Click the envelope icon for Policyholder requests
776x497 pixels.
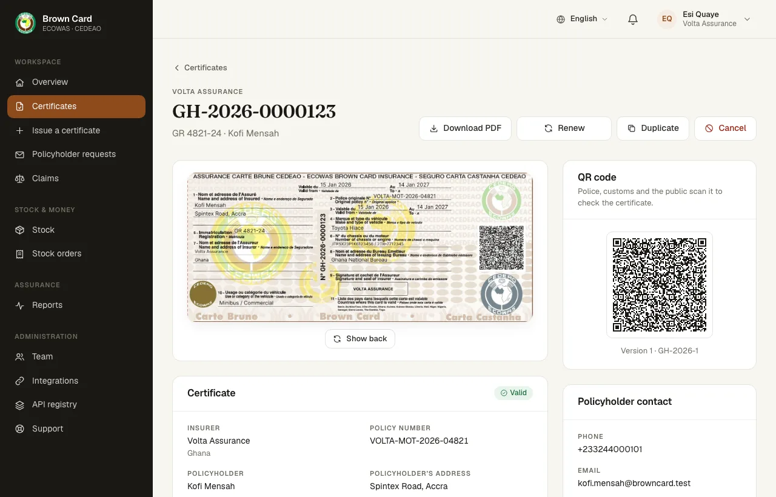click(20, 155)
